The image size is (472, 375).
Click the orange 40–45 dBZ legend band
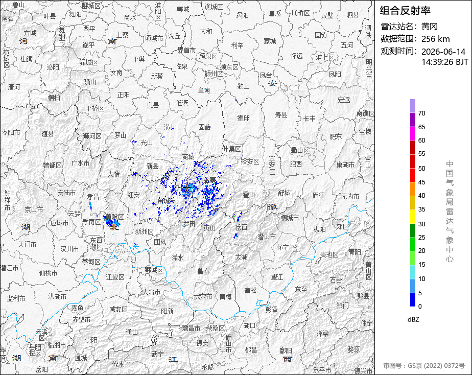point(412,189)
